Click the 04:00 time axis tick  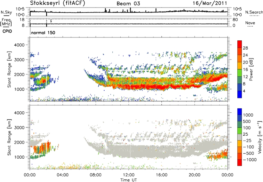(x=63, y=175)
